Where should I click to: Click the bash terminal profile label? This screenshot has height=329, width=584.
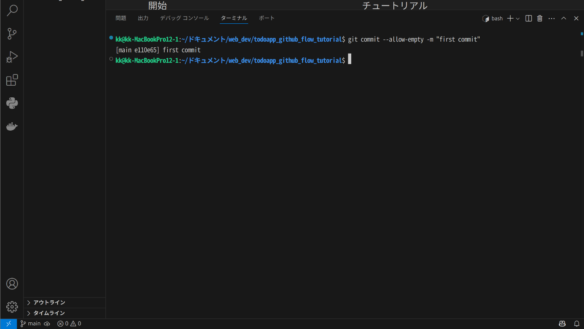[x=493, y=18]
